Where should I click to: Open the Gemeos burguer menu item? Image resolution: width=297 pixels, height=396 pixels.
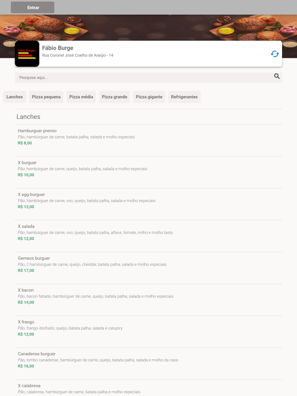[148, 268]
